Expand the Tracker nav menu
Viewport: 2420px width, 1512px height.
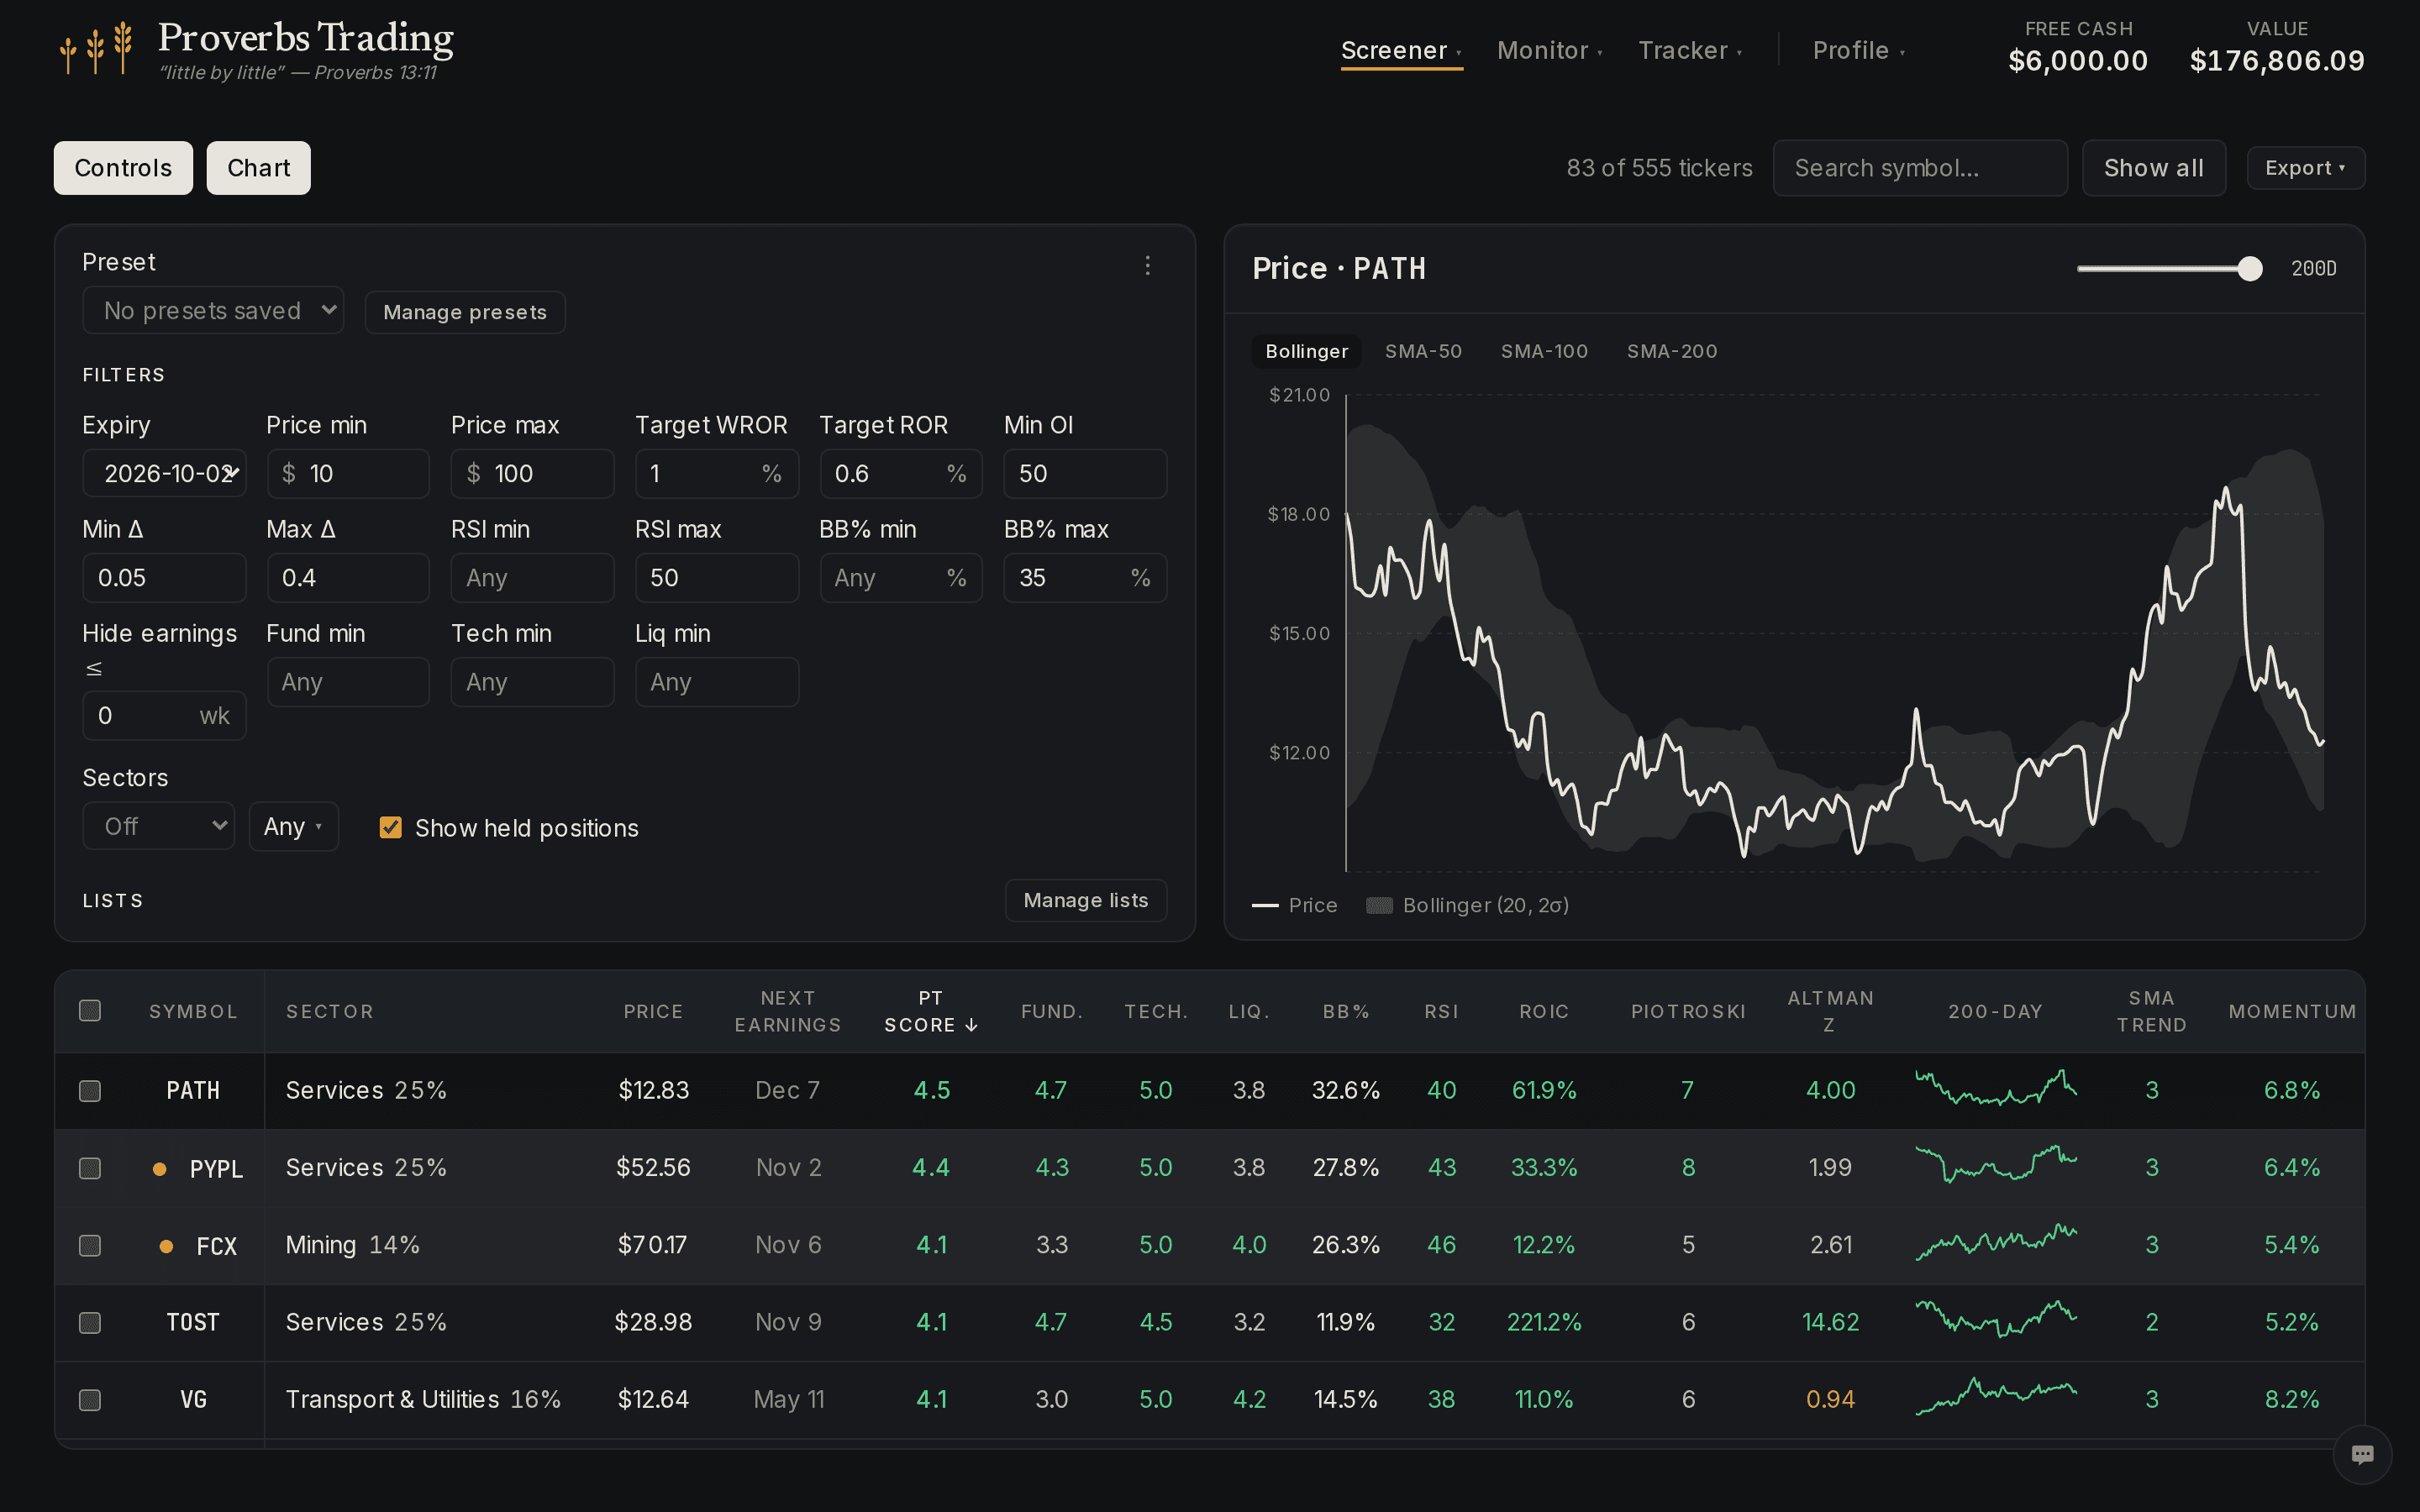[x=1690, y=50]
